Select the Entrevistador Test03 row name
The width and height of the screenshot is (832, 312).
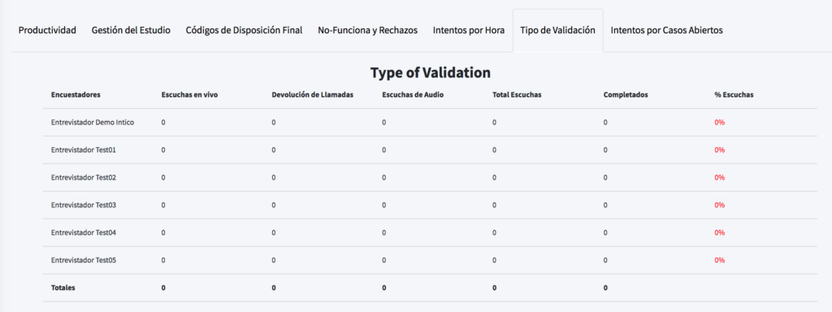tap(84, 206)
